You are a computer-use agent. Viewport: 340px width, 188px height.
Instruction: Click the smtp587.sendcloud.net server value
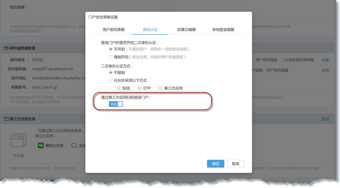click(52, 69)
